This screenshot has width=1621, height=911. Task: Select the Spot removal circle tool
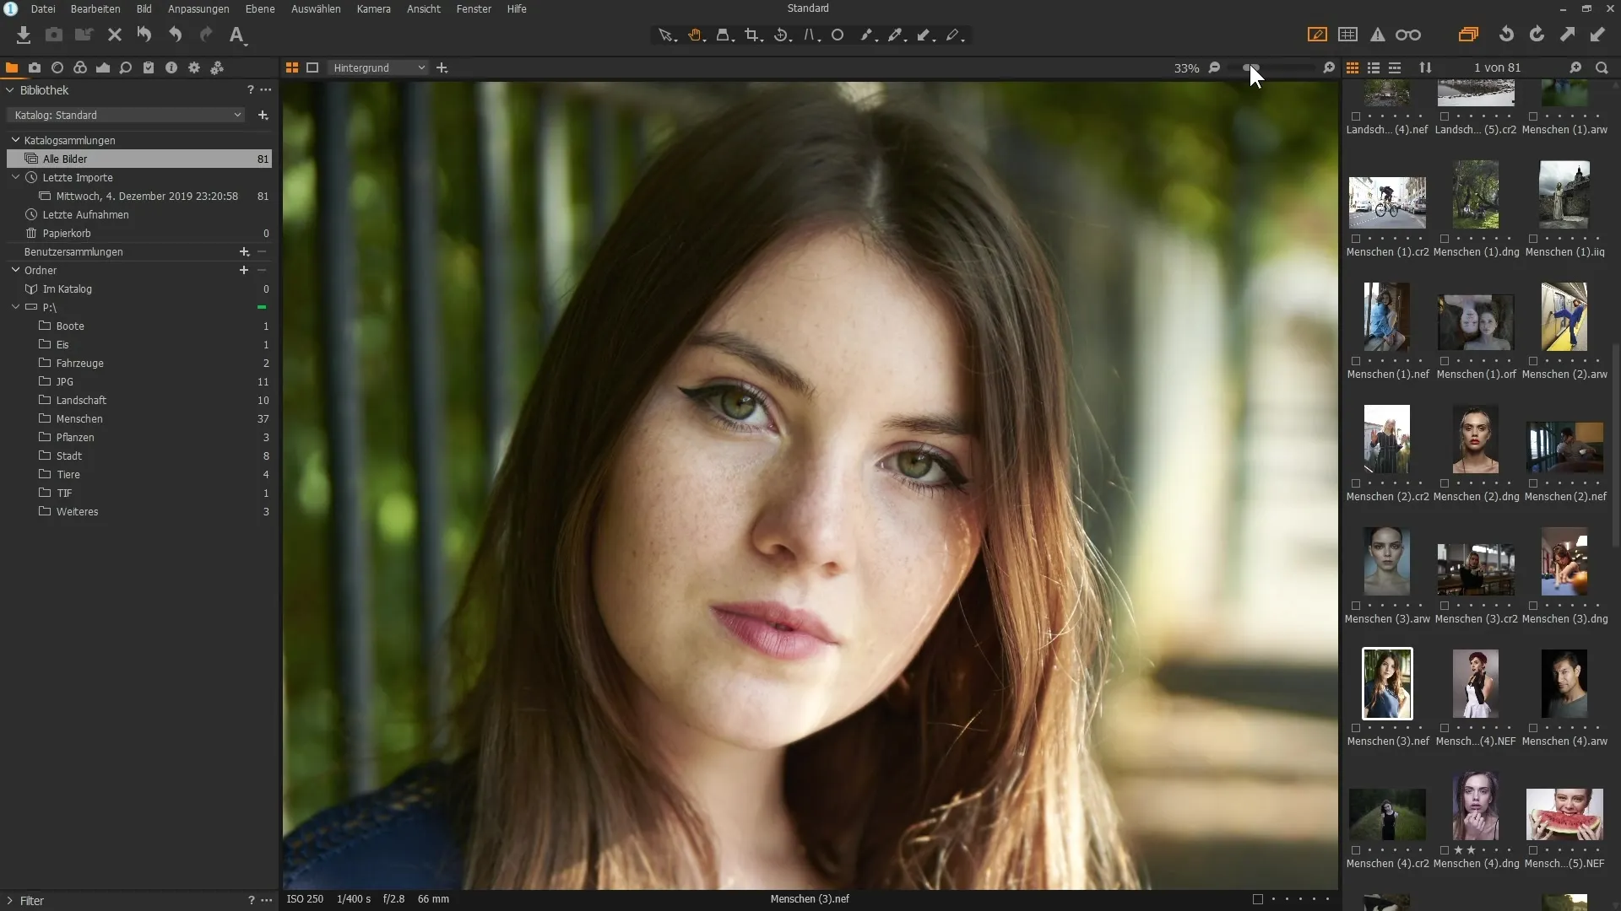click(838, 35)
